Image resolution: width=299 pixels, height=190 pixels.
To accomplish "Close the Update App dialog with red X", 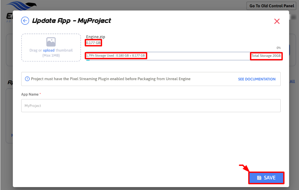I will pos(277,21).
